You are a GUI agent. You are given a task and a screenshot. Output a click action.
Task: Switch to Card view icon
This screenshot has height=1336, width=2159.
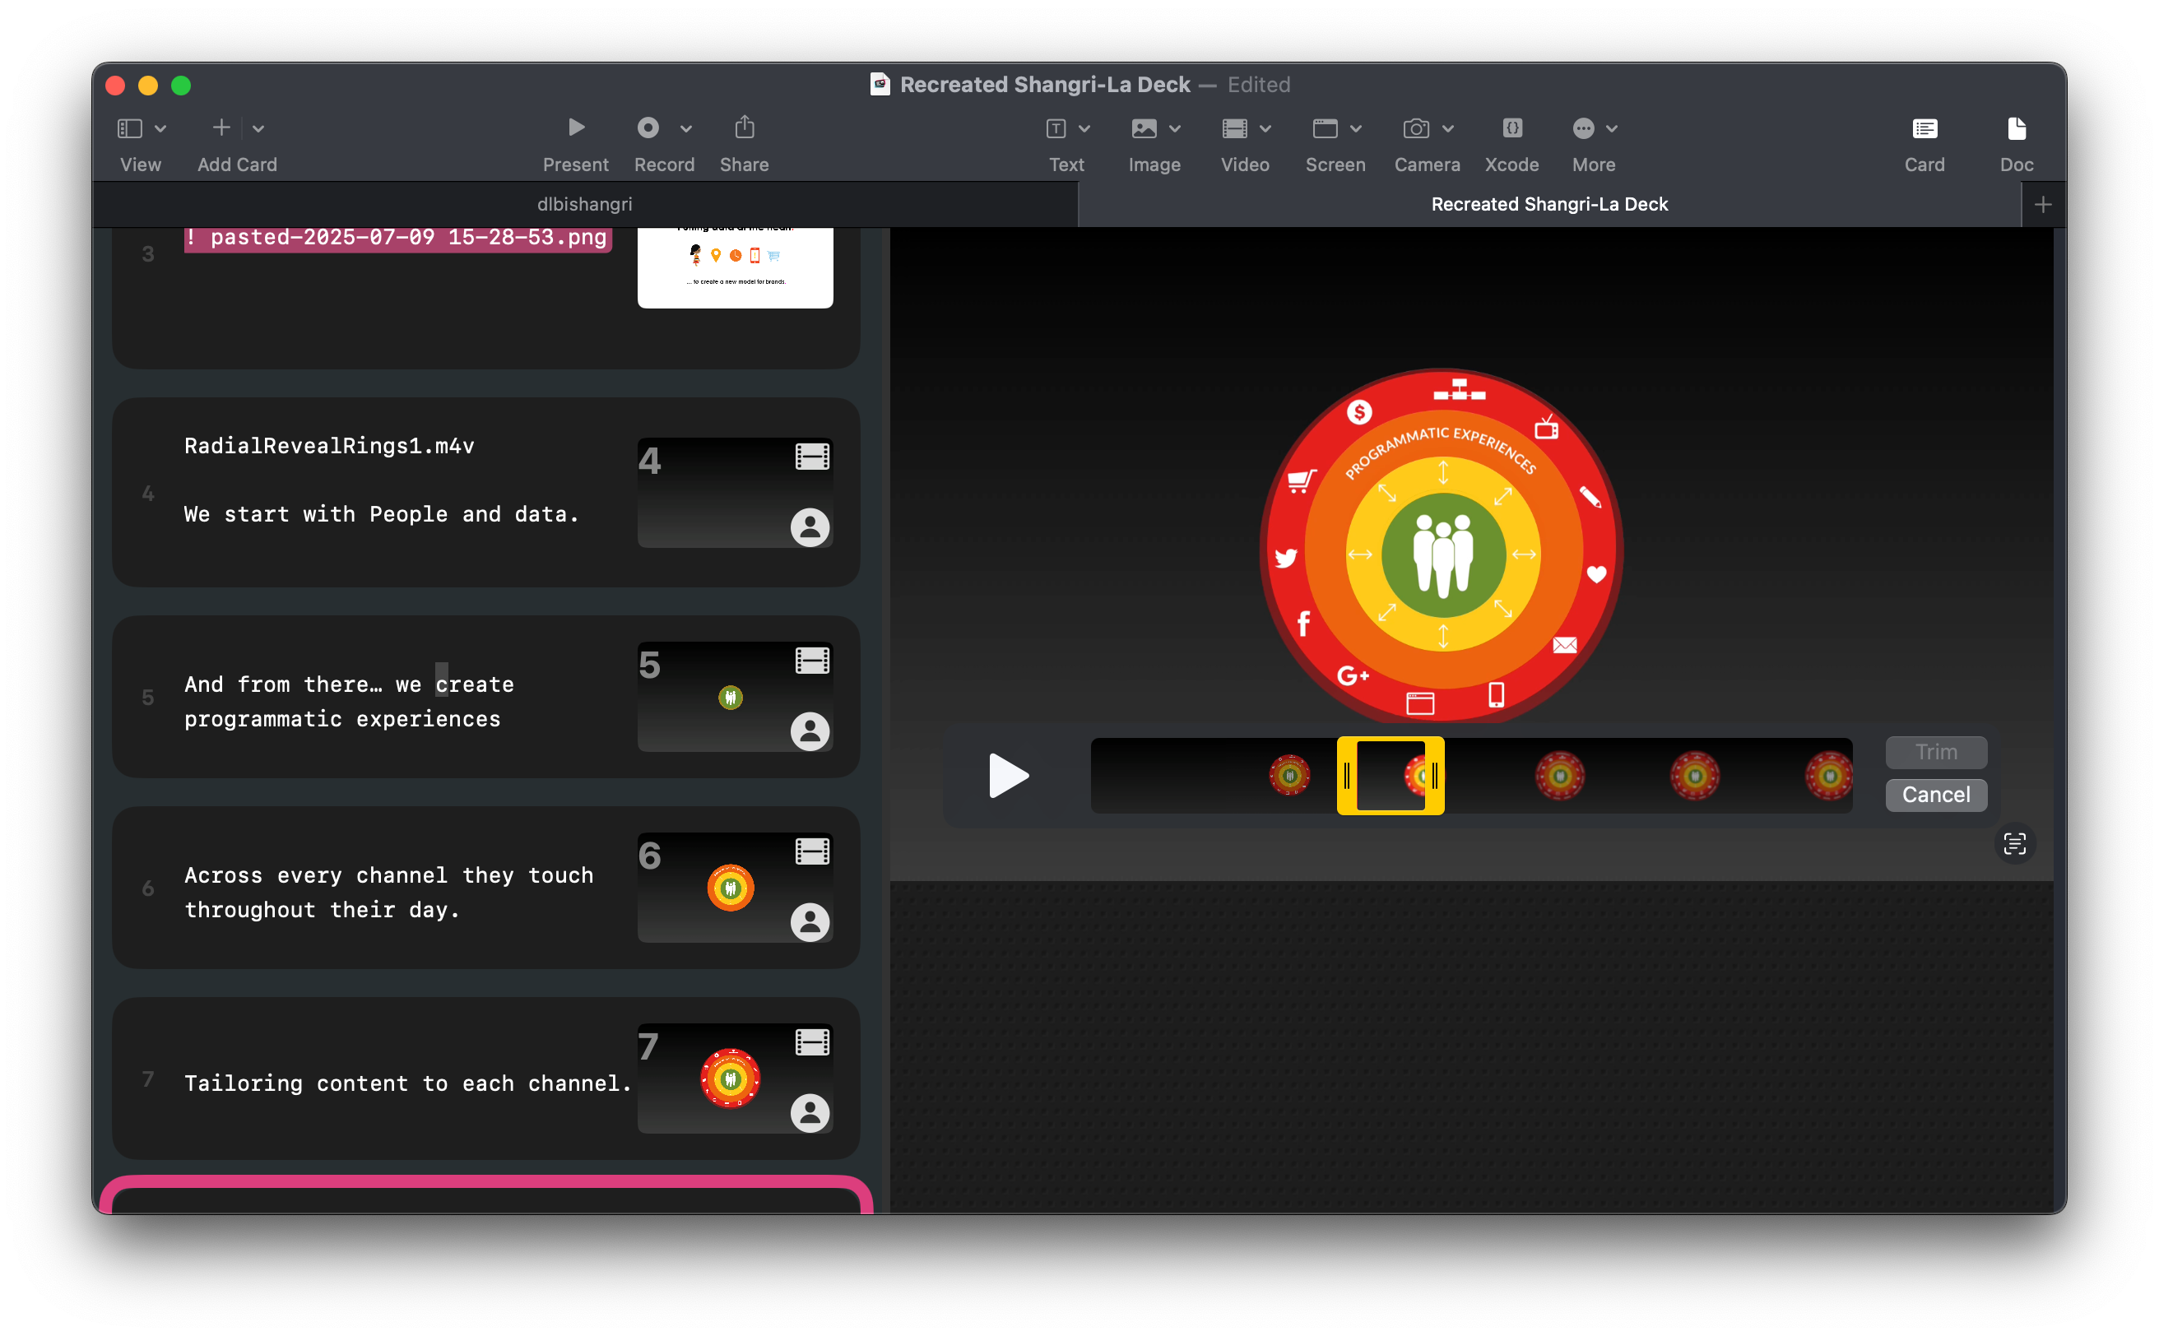(1925, 129)
